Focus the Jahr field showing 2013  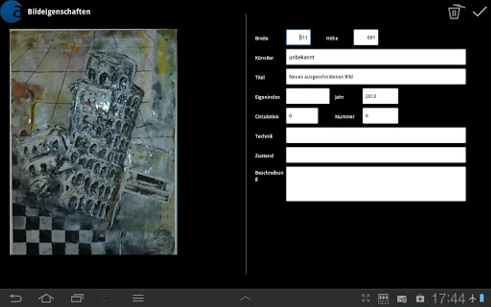tap(380, 96)
